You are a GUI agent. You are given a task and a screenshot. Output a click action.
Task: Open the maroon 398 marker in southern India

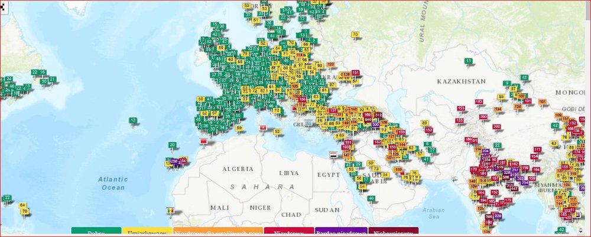pyautogui.click(x=489, y=217)
